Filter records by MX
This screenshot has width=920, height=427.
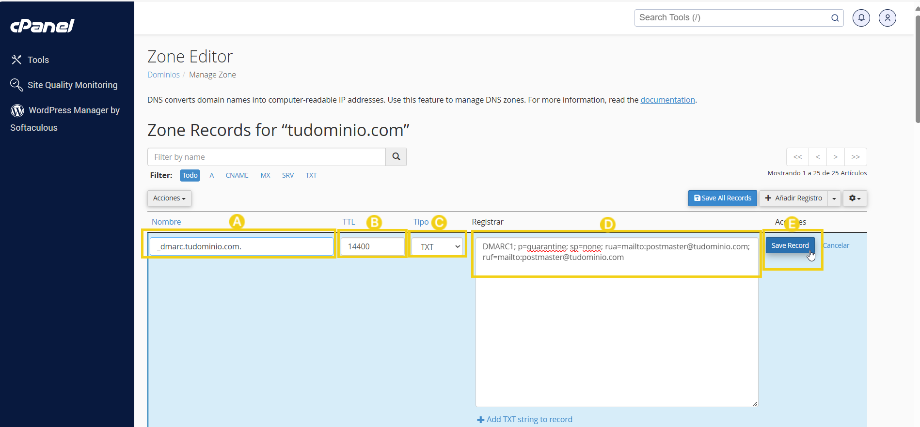(x=265, y=175)
